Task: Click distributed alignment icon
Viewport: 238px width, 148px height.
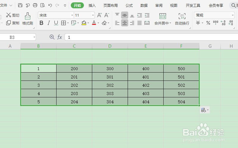Action: [x=147, y=23]
